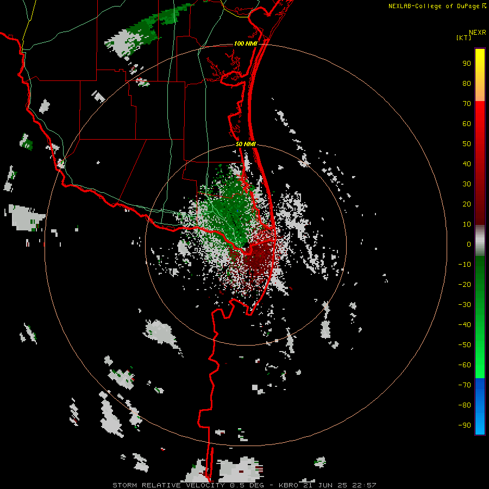This screenshot has width=489, height=489.
Task: Click the positive 30 knot scale value
Action: pos(467,184)
